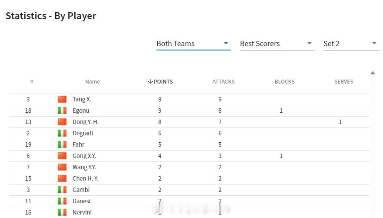Open the Both Teams dropdown

point(194,44)
